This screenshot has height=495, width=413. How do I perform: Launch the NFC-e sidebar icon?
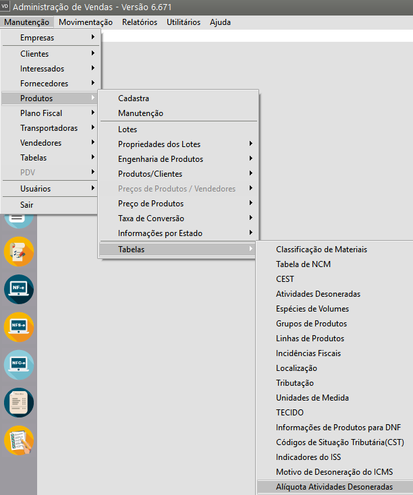click(x=18, y=365)
